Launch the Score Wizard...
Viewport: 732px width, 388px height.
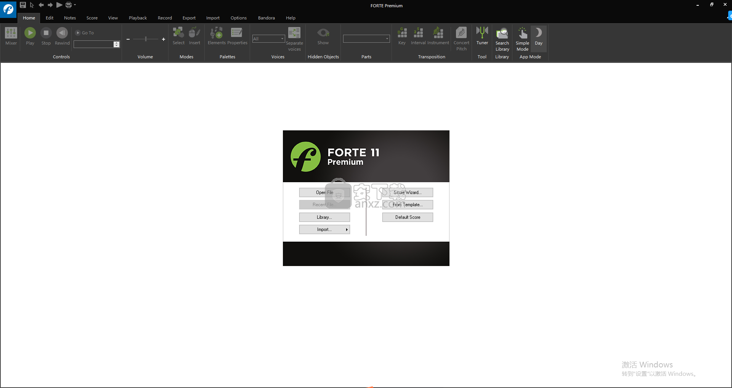[408, 192]
